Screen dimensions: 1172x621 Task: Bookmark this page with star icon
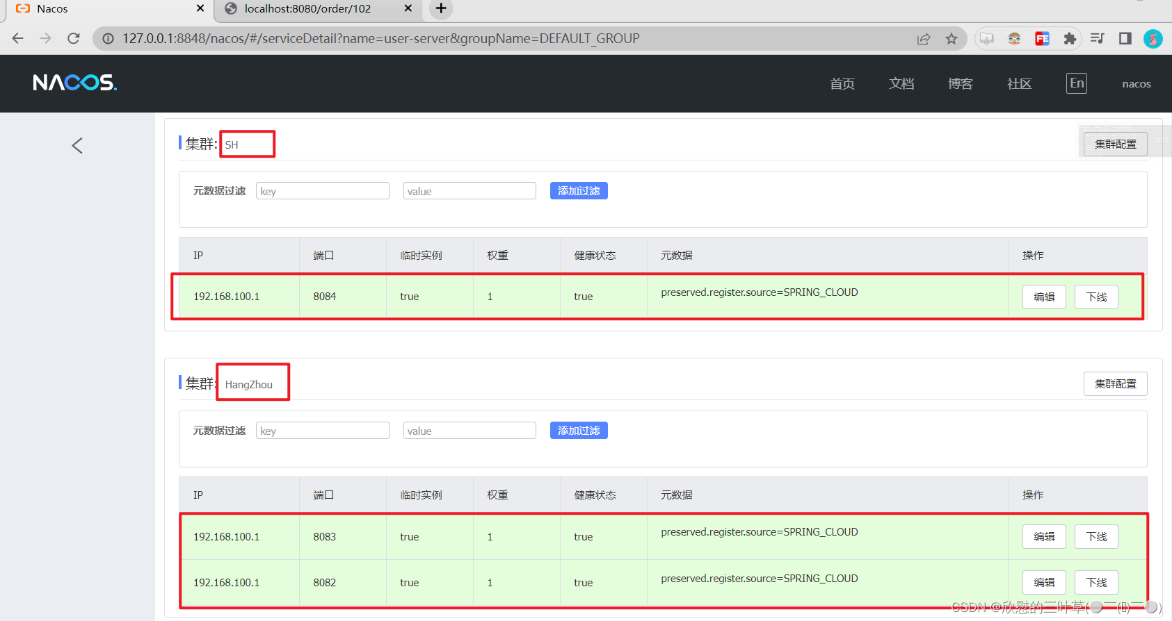point(952,39)
